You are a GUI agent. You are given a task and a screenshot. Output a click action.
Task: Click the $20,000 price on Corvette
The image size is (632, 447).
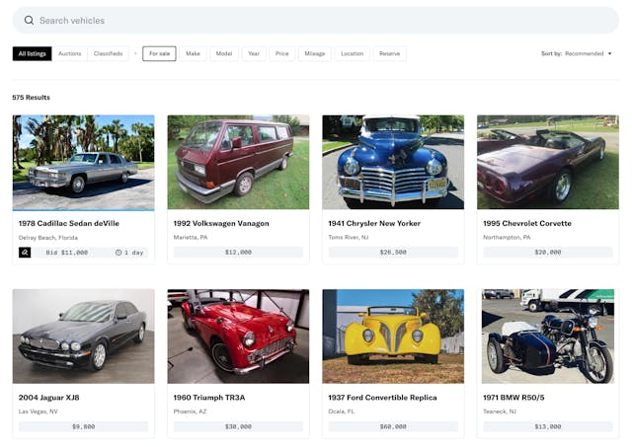click(548, 252)
